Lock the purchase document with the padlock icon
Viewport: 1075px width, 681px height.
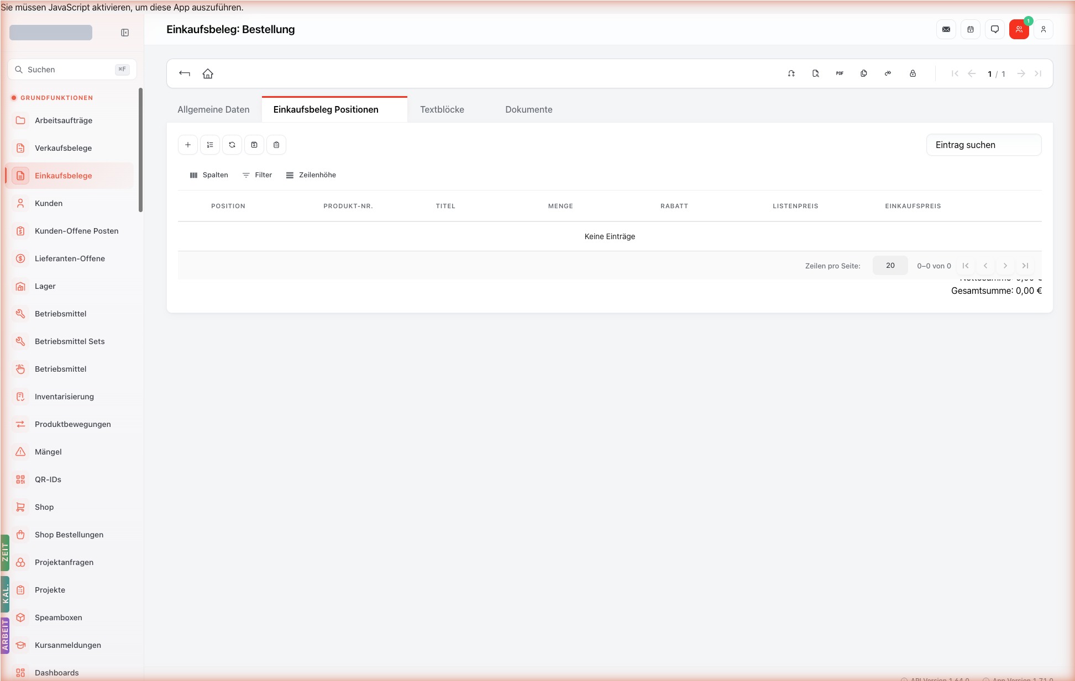coord(913,73)
